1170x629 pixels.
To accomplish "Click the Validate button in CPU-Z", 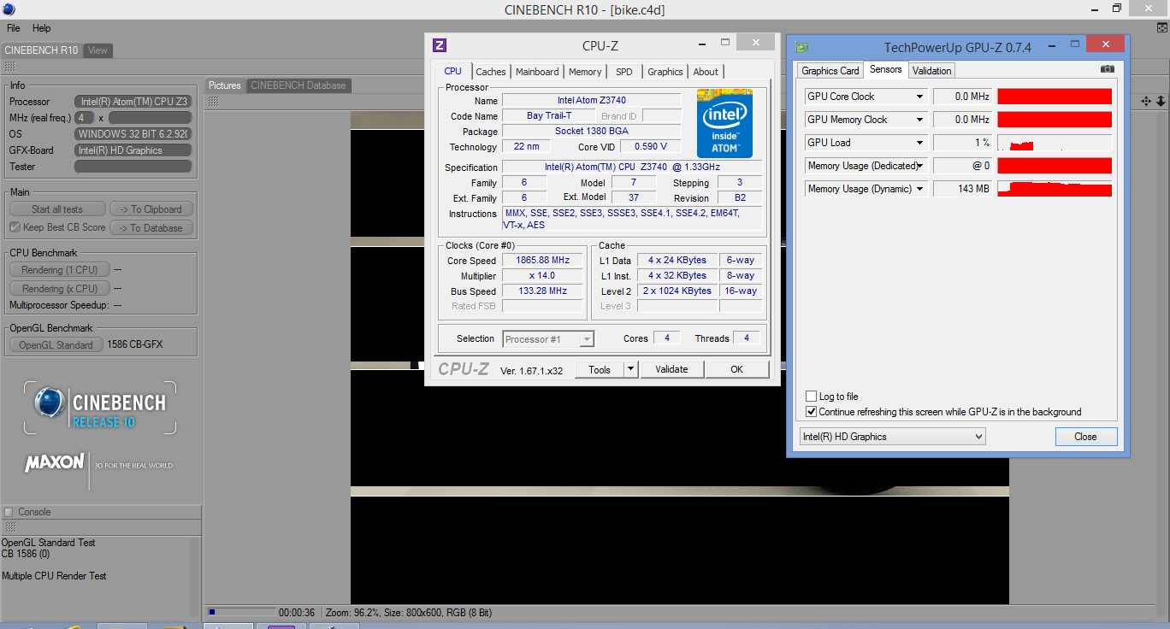I will coord(671,369).
